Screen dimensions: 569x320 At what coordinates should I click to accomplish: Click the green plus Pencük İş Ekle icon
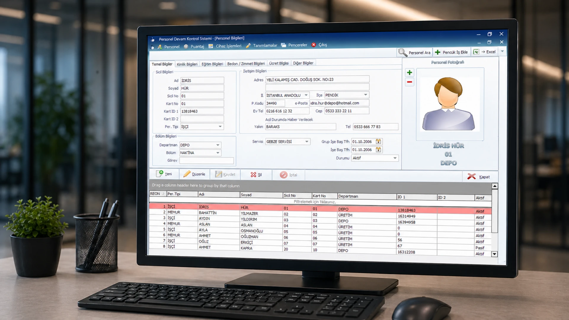[438, 52]
